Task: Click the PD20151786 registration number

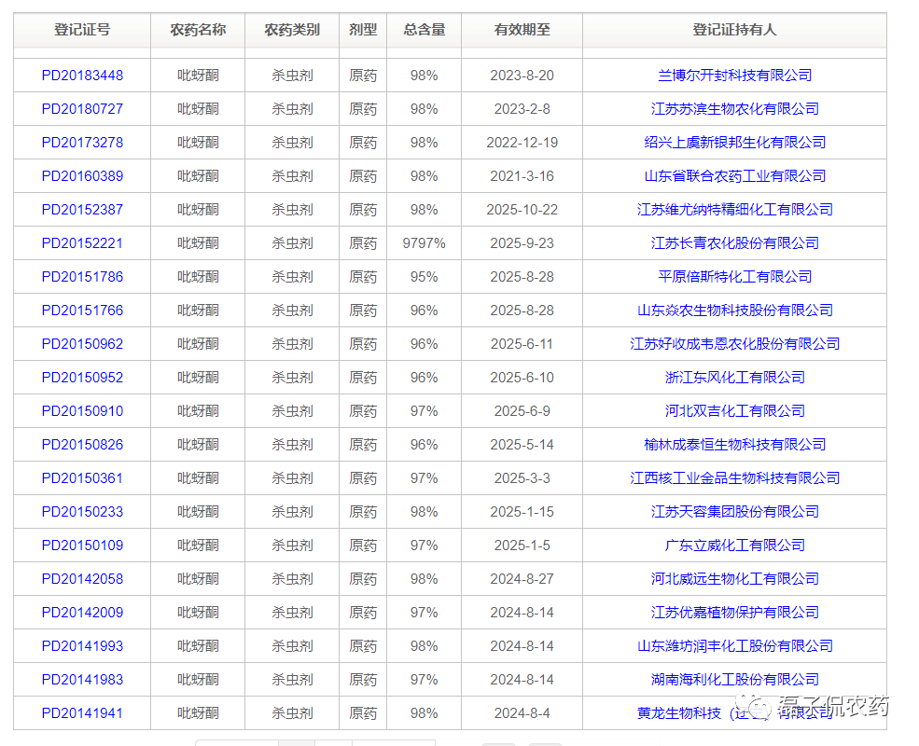Action: point(81,276)
